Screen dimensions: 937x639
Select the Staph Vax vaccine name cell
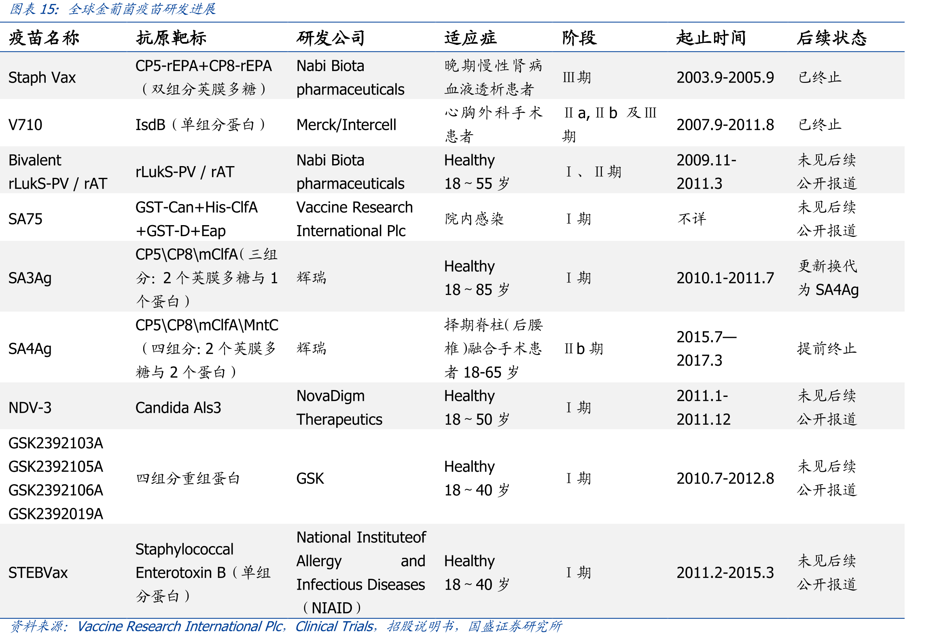point(42,78)
